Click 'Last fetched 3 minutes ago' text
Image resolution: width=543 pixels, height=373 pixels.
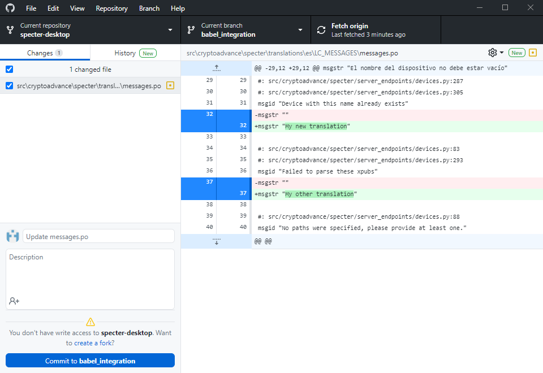368,34
